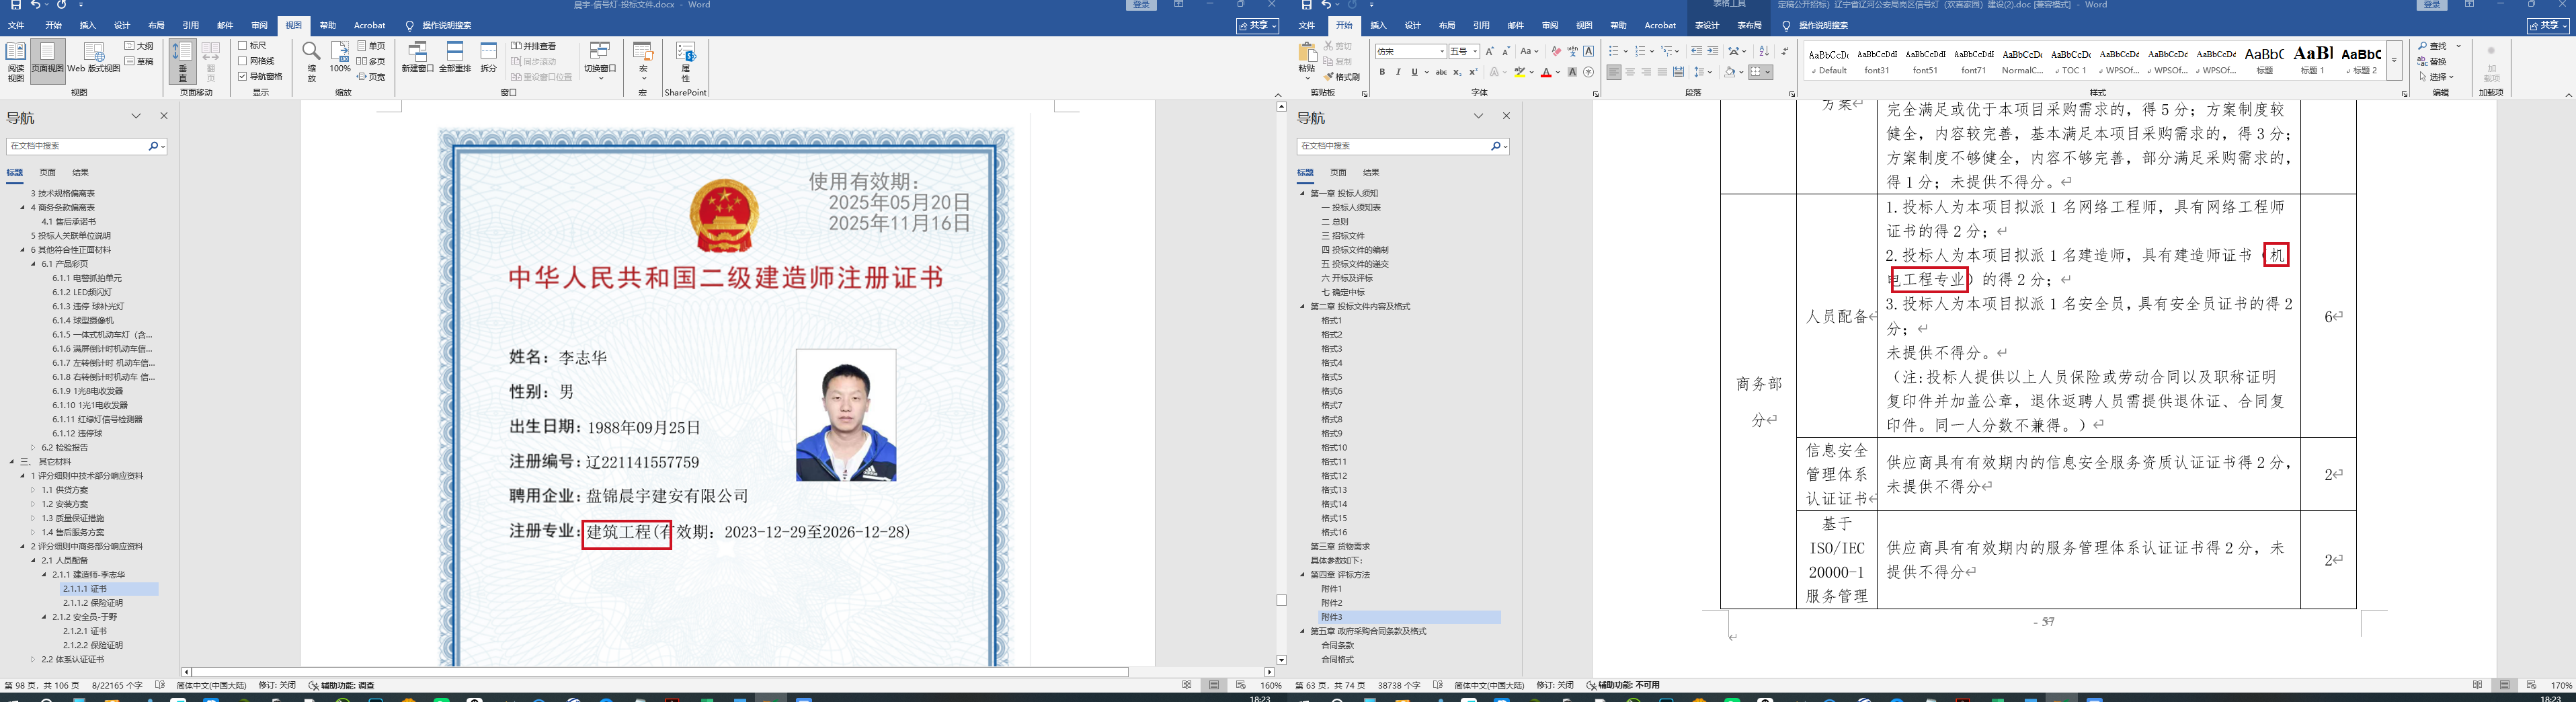This screenshot has height=702, width=2576.
Task: Open File (文件) menu in left window
Action: tap(16, 25)
